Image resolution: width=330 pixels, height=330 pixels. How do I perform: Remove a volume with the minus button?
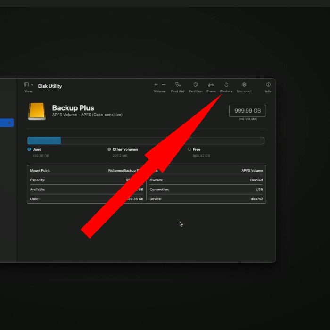pos(164,84)
